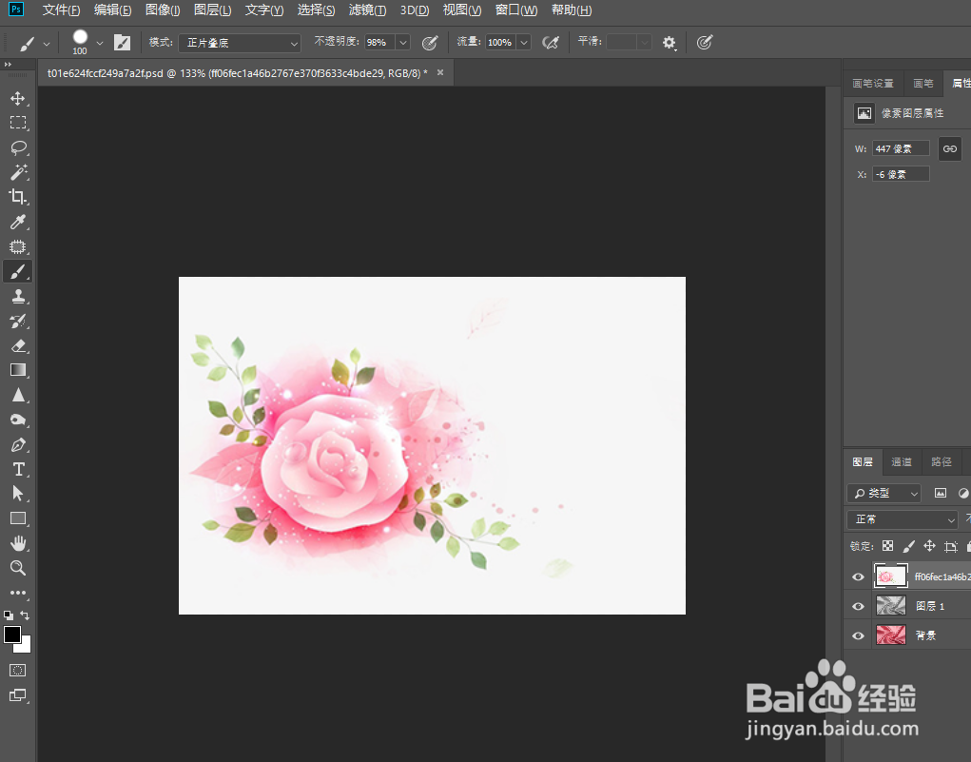Enable airbrush-style build-up
Viewport: 971px width, 762px height.
[x=551, y=42]
